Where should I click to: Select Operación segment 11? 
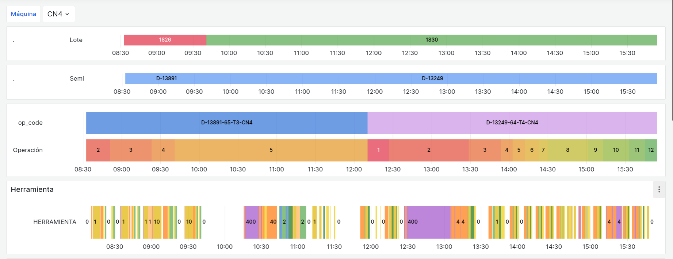click(x=636, y=150)
